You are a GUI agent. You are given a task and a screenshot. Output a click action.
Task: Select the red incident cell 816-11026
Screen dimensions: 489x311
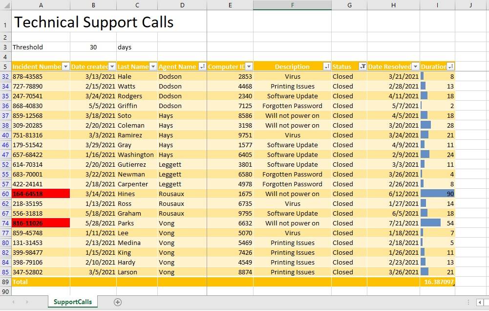41,223
